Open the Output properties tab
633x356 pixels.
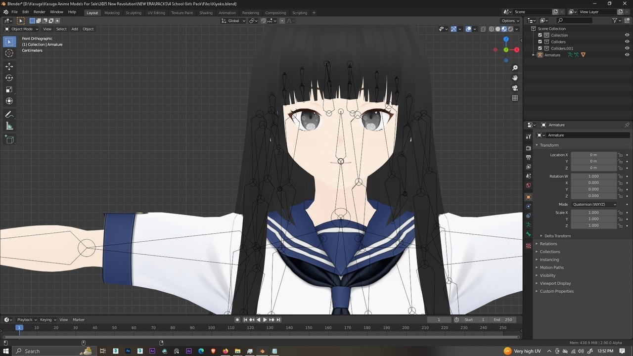[x=529, y=157]
